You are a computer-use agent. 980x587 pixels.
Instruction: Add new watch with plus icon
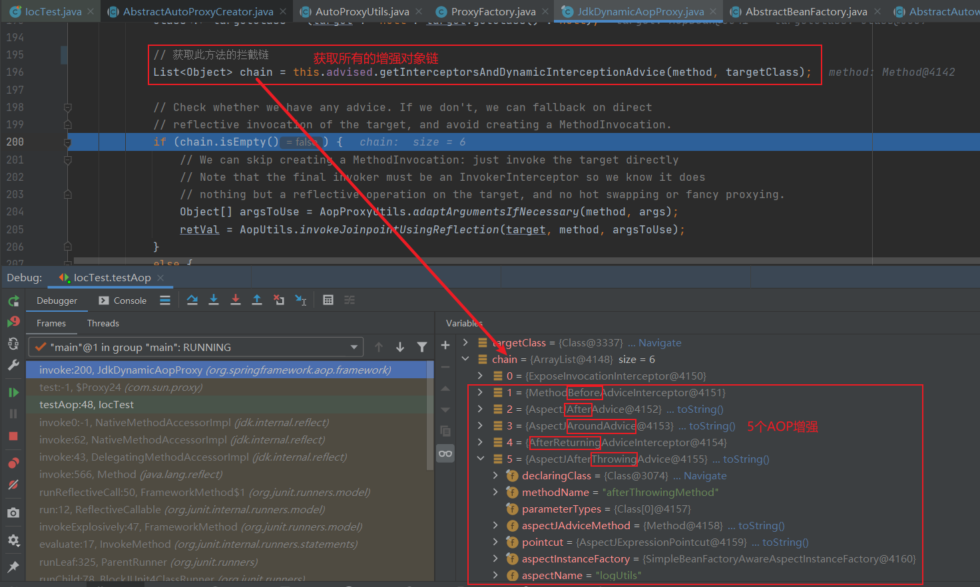click(x=445, y=345)
